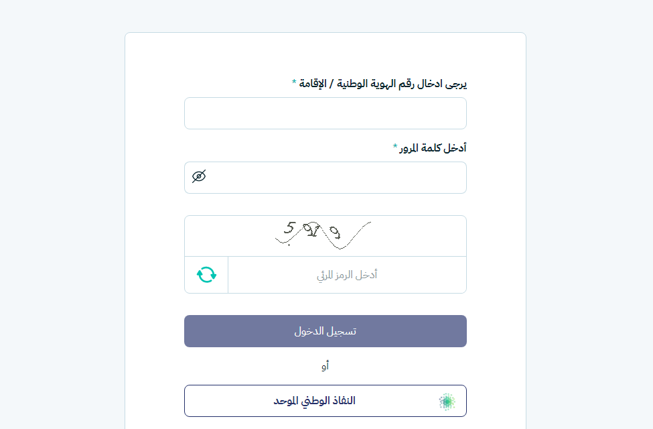Click the 'أدخل كلمة المرور' label

tap(433, 148)
